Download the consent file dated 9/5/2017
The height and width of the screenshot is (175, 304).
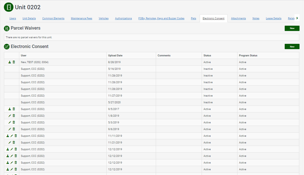(10, 109)
